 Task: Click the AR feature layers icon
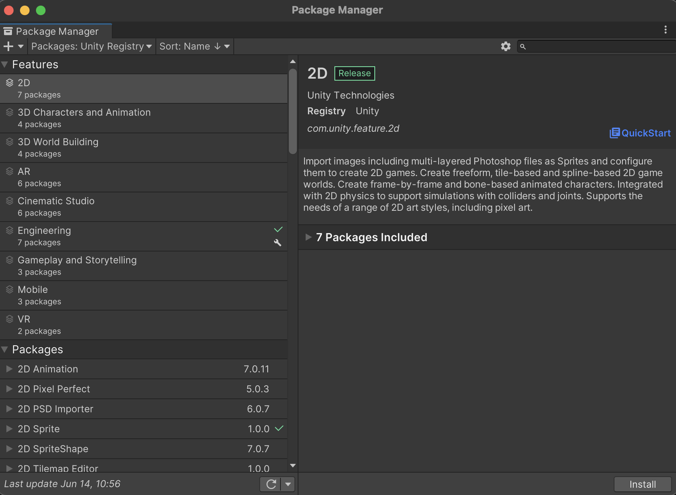coord(10,171)
